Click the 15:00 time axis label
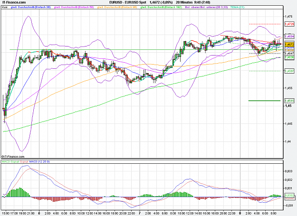 [6, 213]
